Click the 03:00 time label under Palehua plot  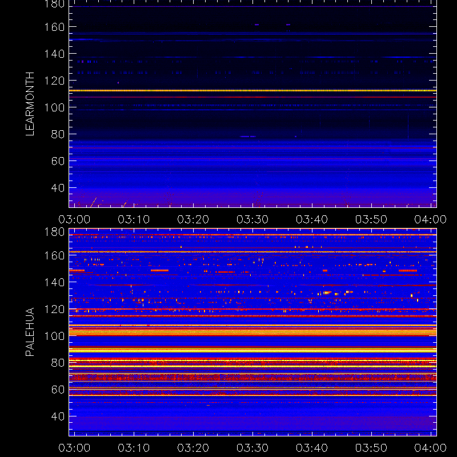pos(74,448)
